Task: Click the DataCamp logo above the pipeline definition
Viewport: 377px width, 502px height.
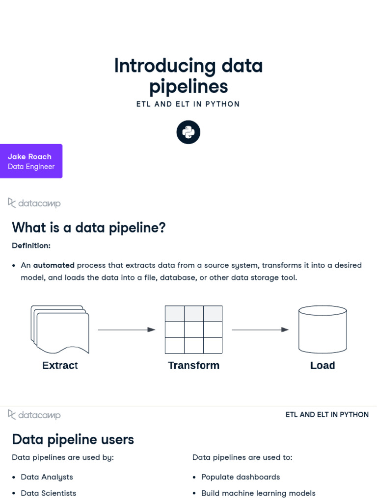Action: tap(34, 203)
